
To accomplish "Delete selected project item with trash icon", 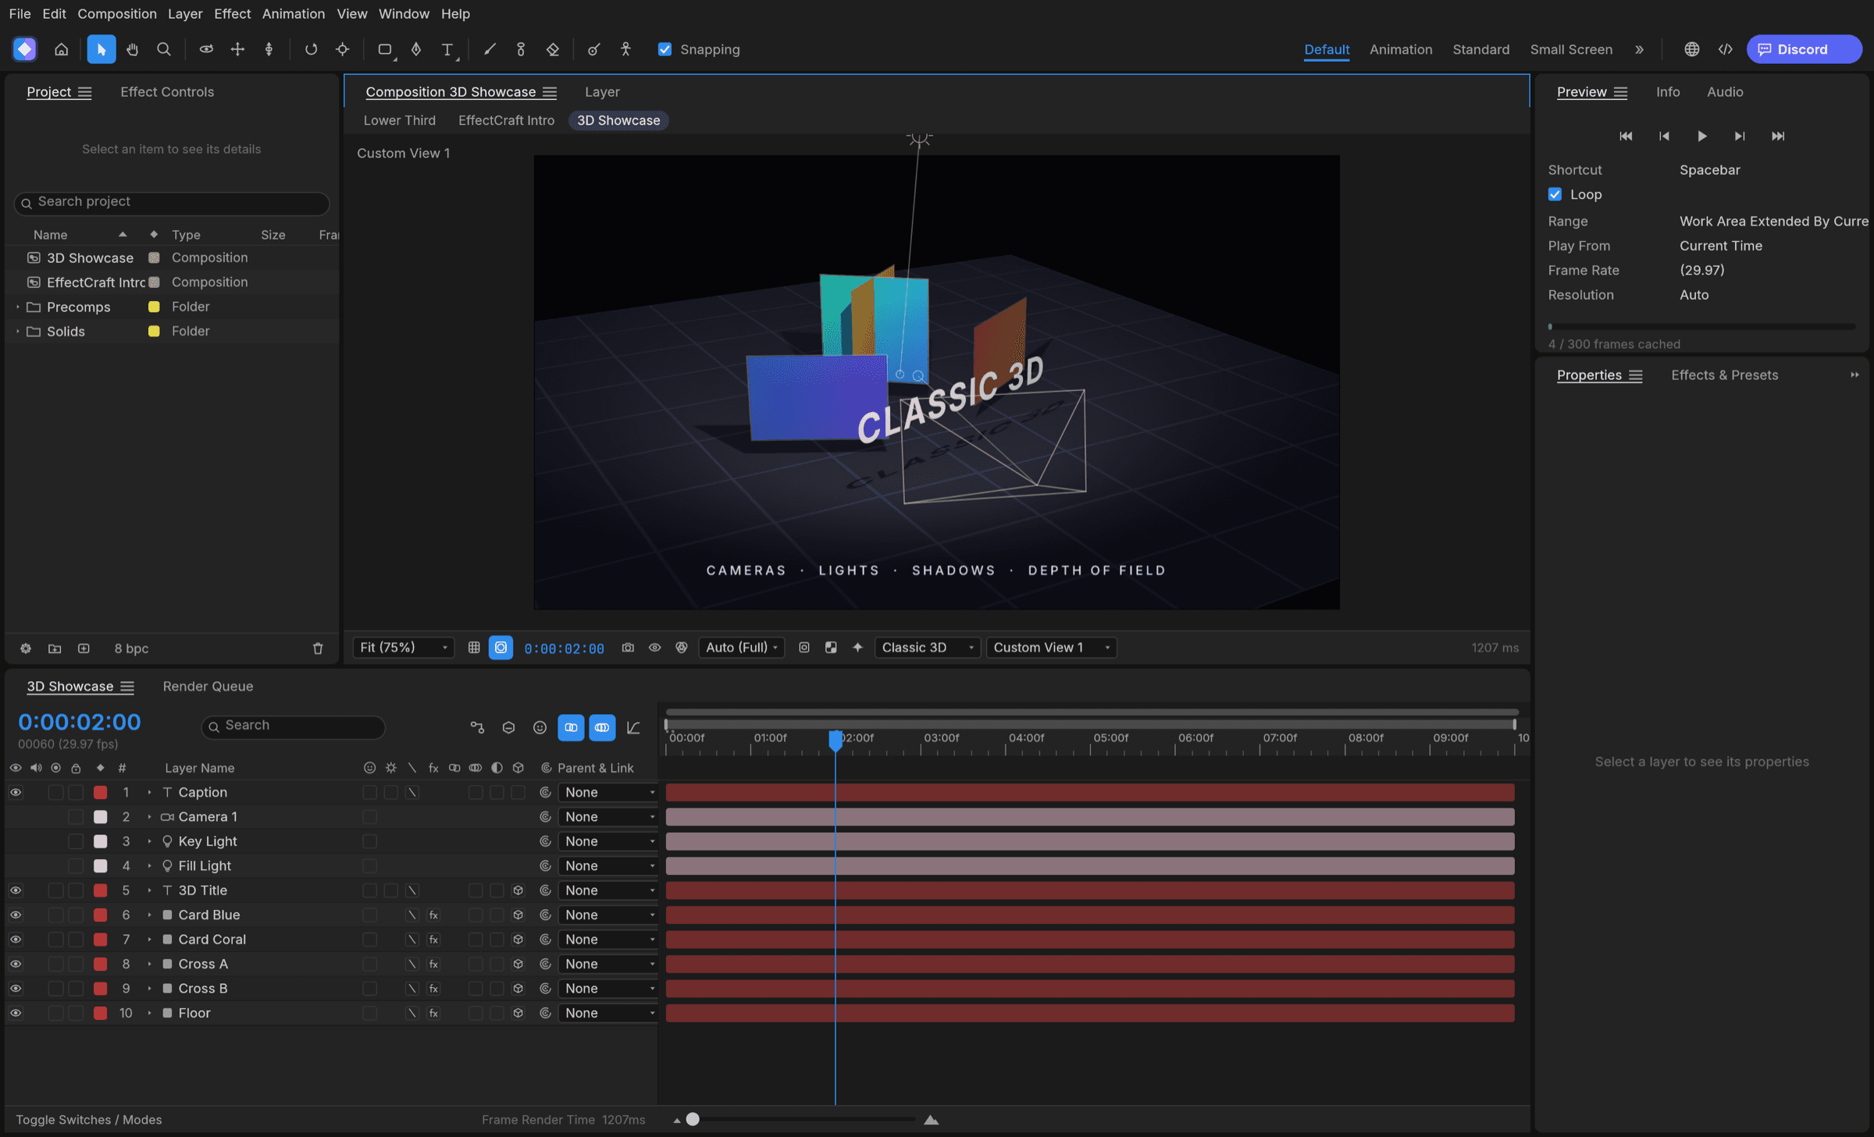I will [x=318, y=648].
